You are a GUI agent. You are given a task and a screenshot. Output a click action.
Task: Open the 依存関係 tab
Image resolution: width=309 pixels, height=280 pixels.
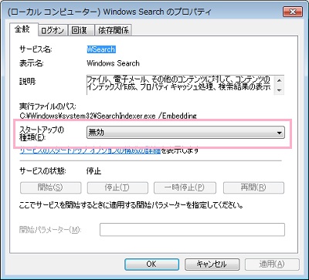[x=114, y=30]
